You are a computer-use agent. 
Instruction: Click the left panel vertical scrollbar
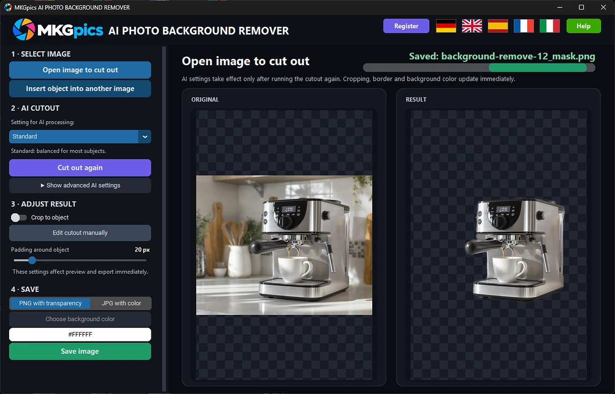[x=164, y=218]
